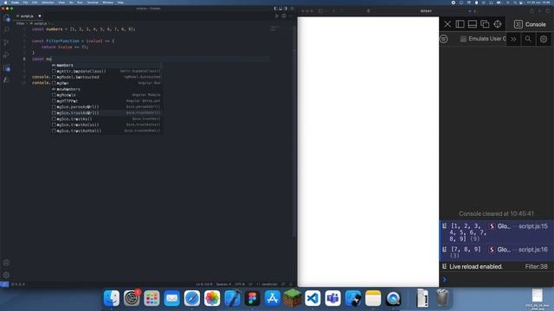Open Visual Studio Code from the Dock
This screenshot has width=554, height=311.
pos(312,298)
